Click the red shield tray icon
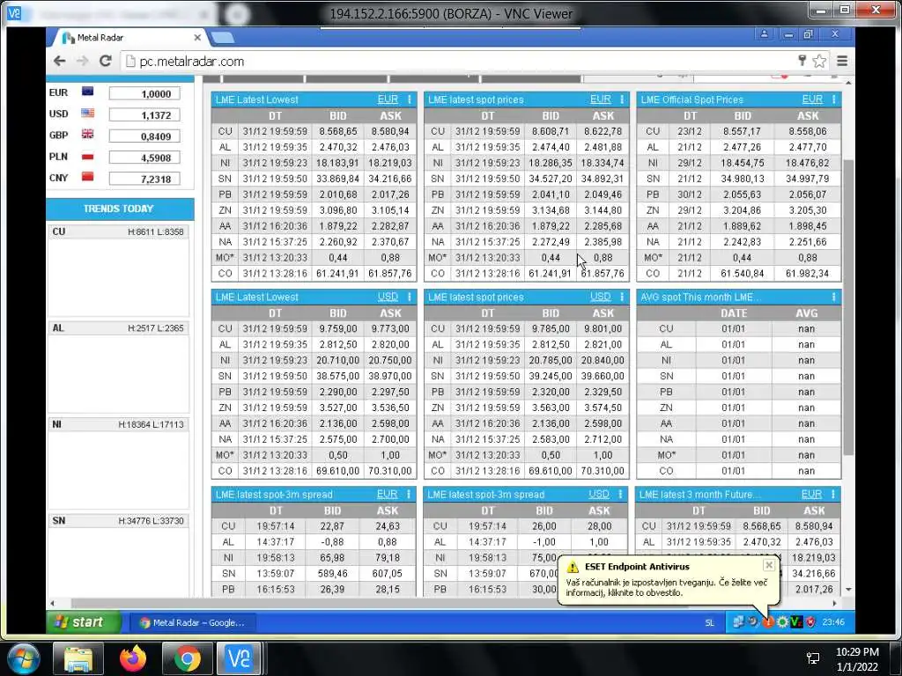This screenshot has height=676, width=902. click(x=810, y=622)
